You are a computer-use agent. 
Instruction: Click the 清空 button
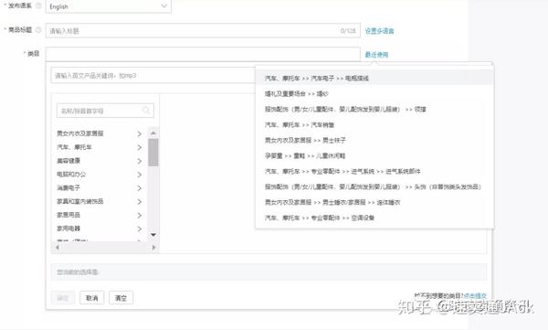point(121,298)
